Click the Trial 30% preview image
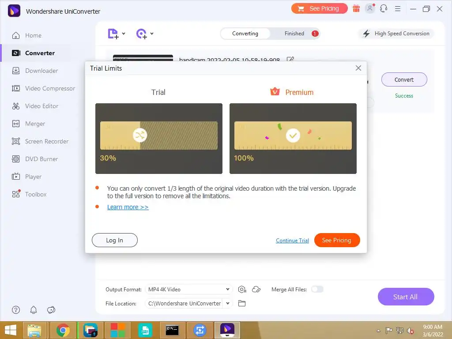This screenshot has height=339, width=452. (x=159, y=139)
